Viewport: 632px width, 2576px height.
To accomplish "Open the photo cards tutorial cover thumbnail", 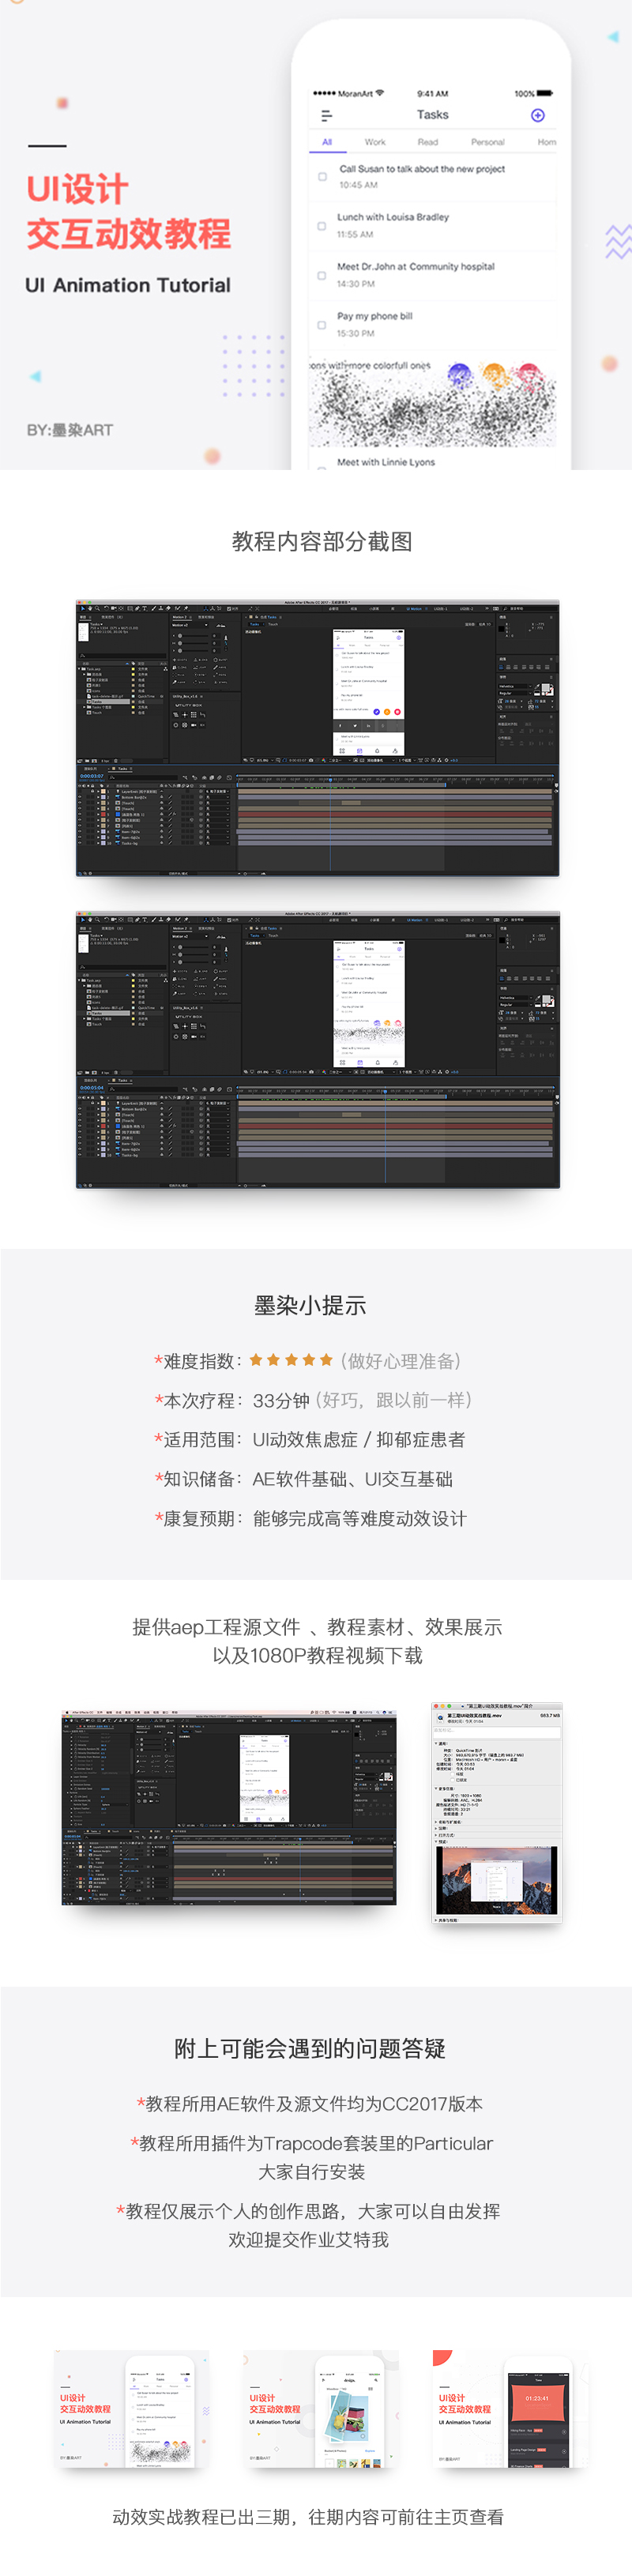I will point(321,2410).
